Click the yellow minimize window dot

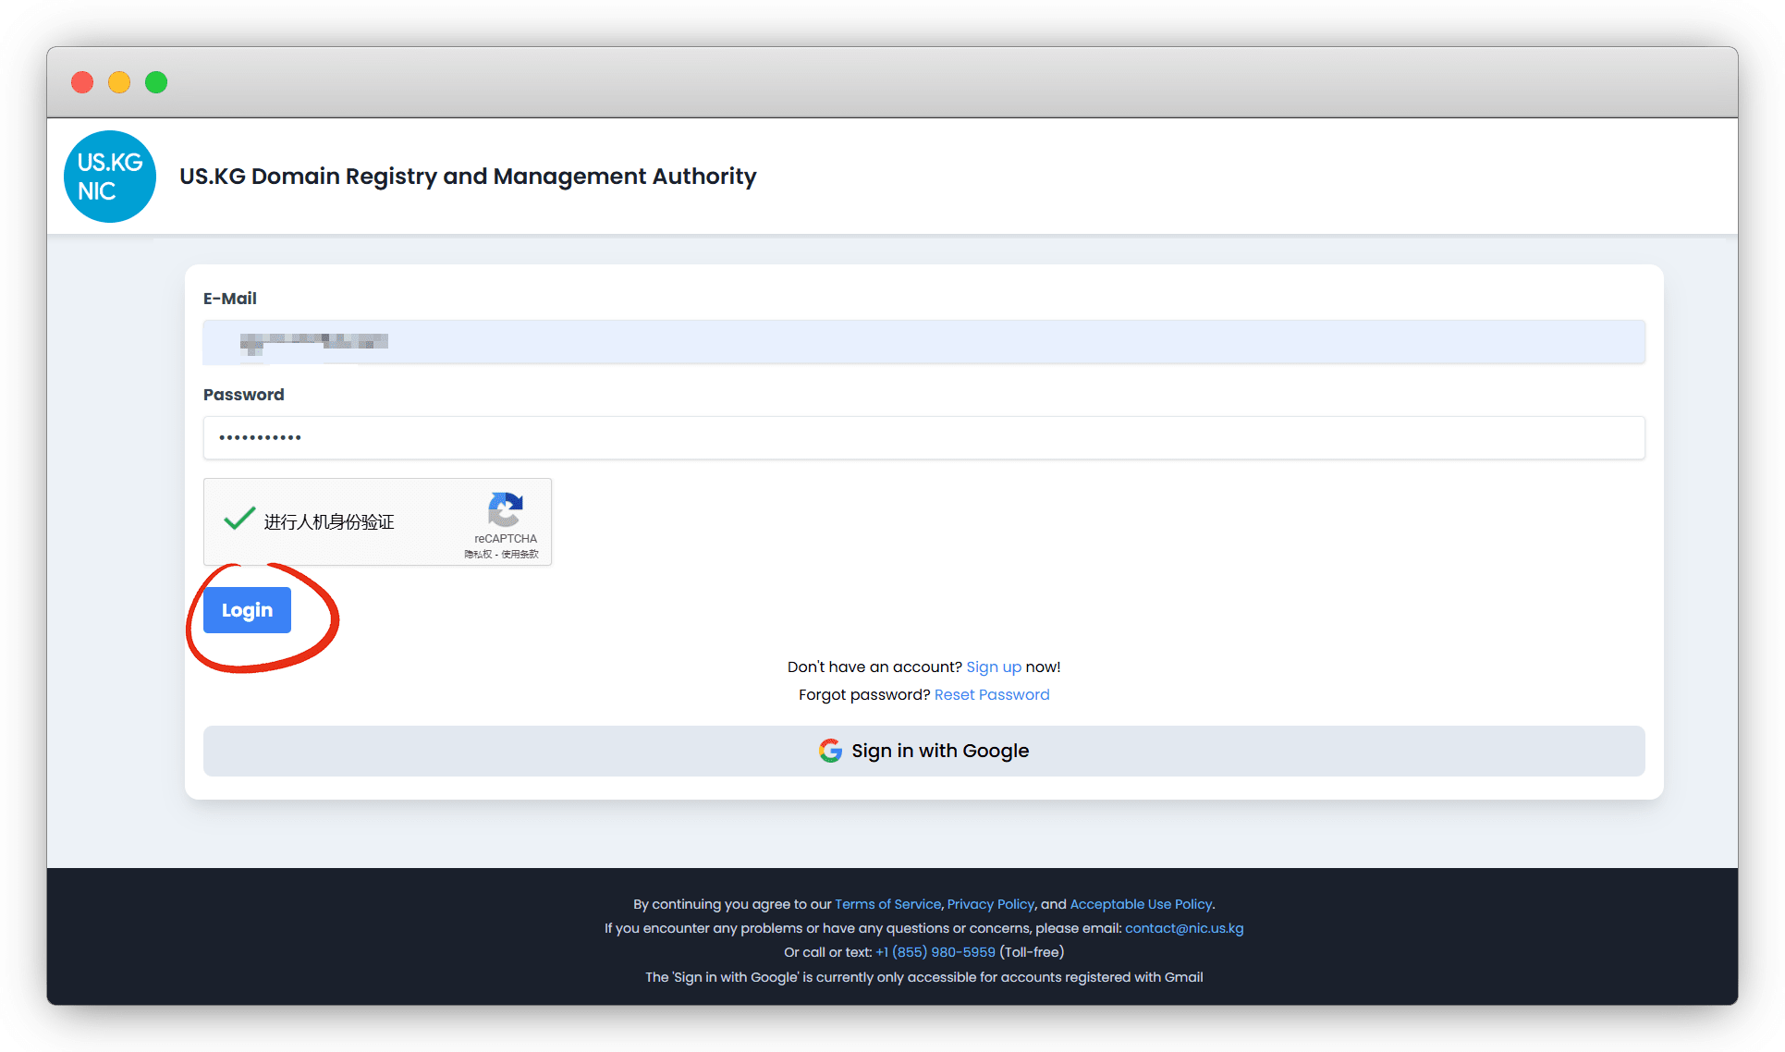pos(119,82)
